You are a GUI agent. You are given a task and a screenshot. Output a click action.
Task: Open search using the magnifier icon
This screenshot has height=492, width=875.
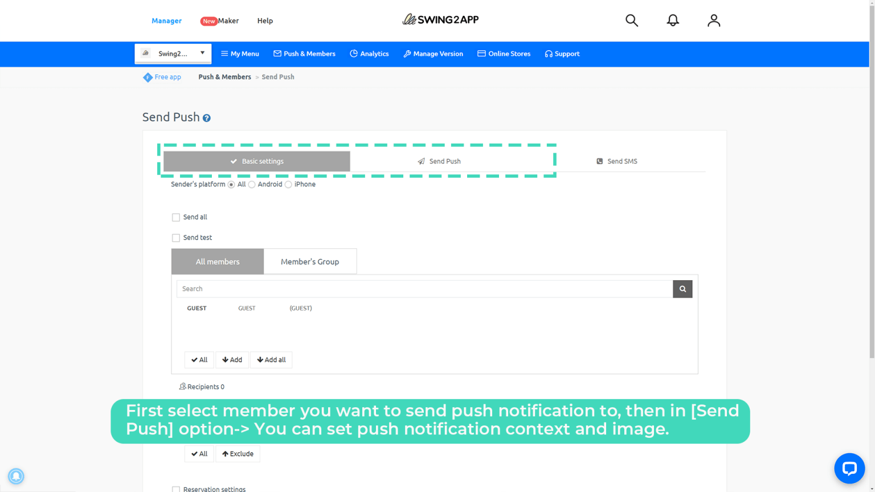tap(632, 20)
